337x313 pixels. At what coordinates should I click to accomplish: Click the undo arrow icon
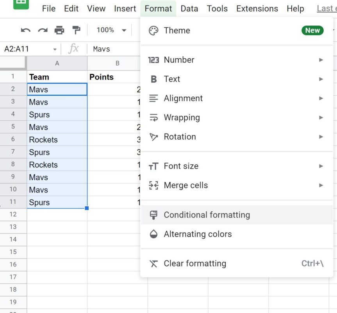point(25,30)
